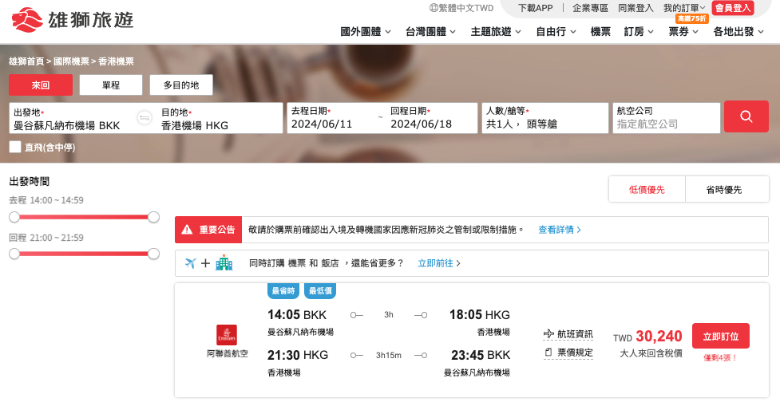Click departure time 14:05 BKK
The width and height of the screenshot is (780, 402).
click(297, 314)
